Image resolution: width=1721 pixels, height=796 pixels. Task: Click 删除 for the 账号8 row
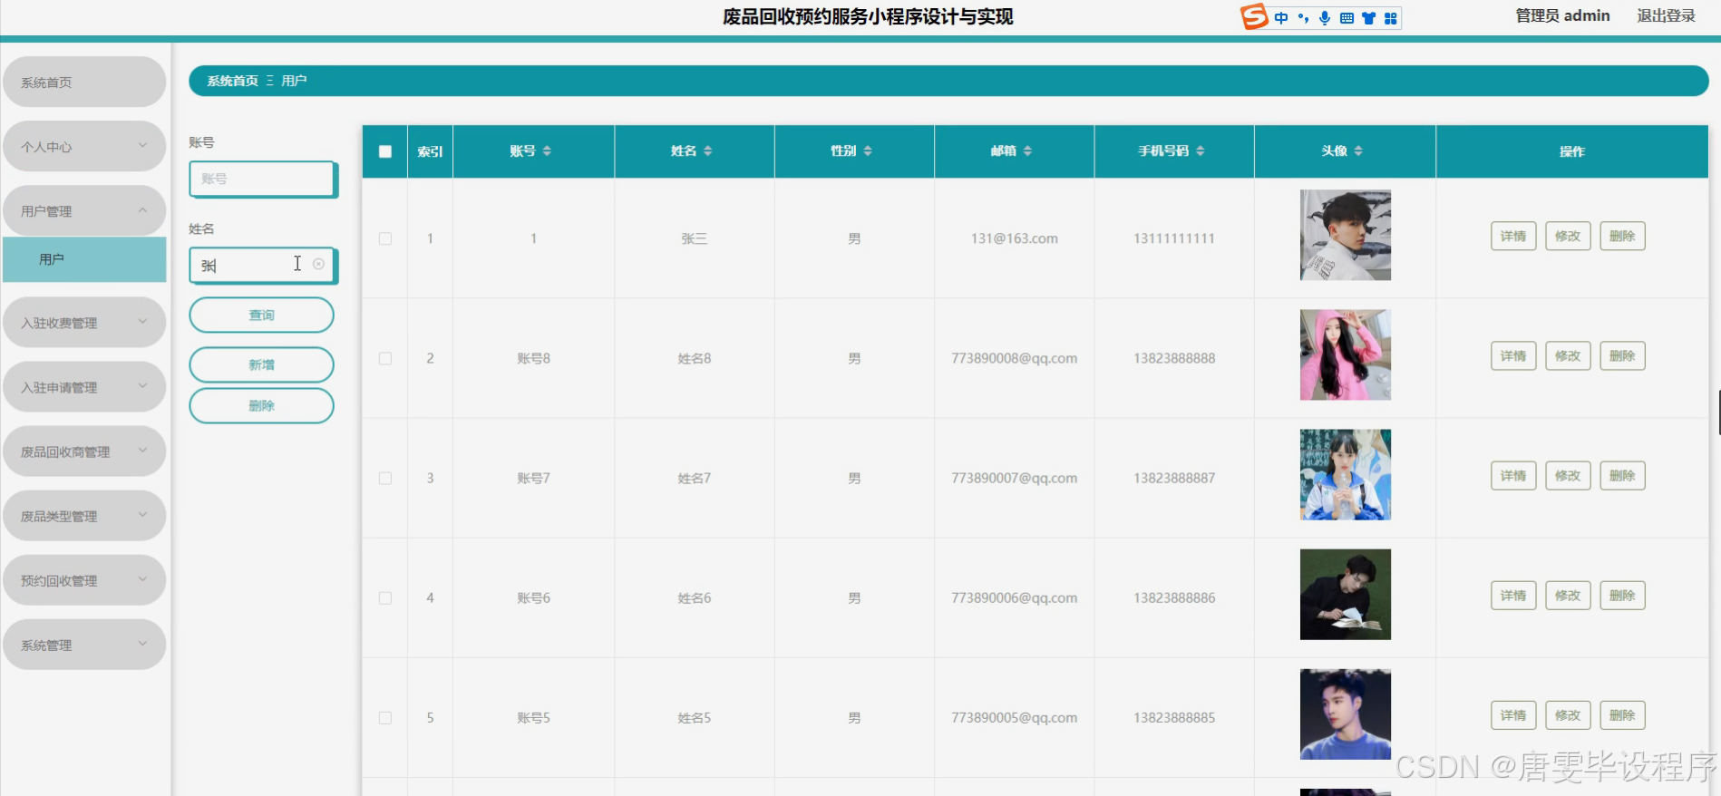pos(1622,355)
